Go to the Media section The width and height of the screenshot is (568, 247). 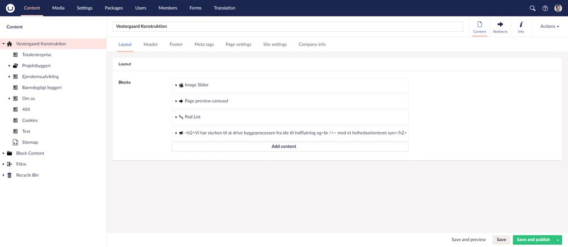[58, 8]
